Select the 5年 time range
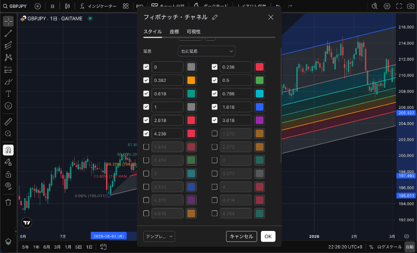 point(26,247)
